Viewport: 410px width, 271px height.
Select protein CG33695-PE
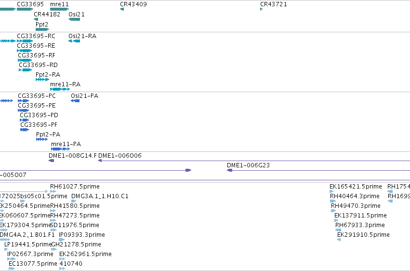(x=23, y=110)
